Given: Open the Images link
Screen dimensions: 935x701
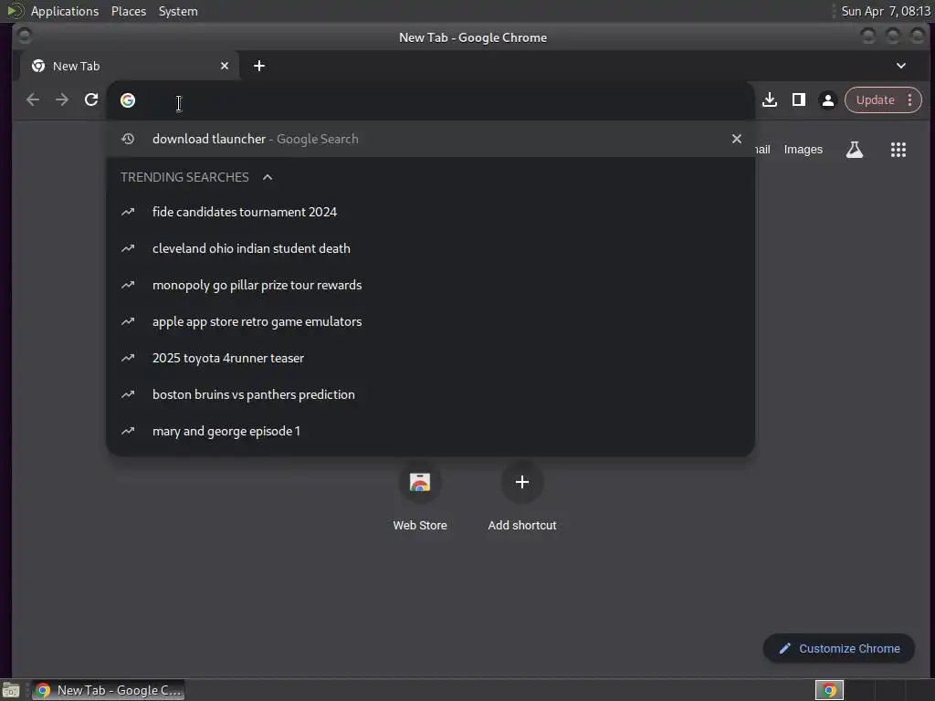Looking at the screenshot, I should 803,150.
